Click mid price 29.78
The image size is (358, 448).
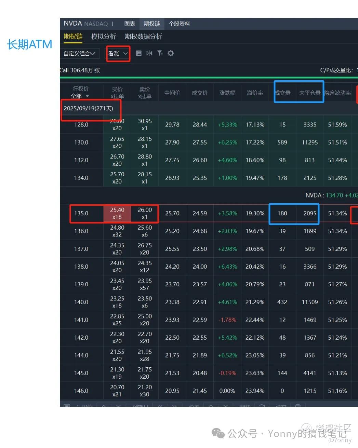172,125
